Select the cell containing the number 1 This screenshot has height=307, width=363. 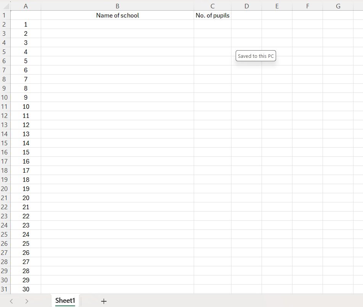tap(26, 24)
